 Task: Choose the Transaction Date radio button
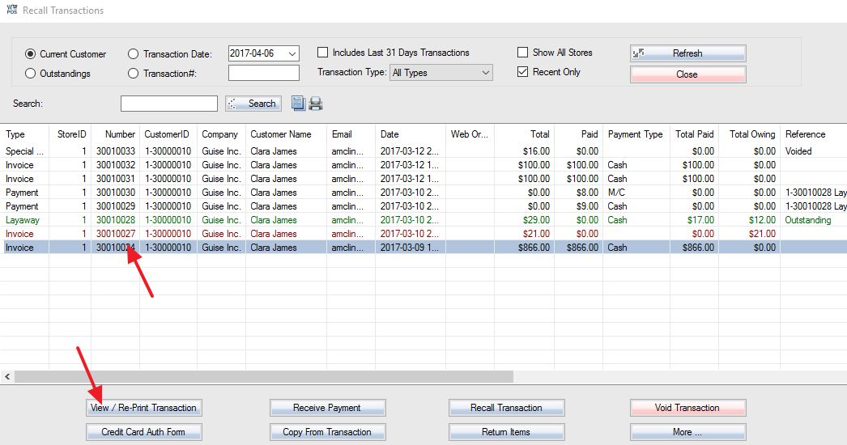click(x=133, y=54)
